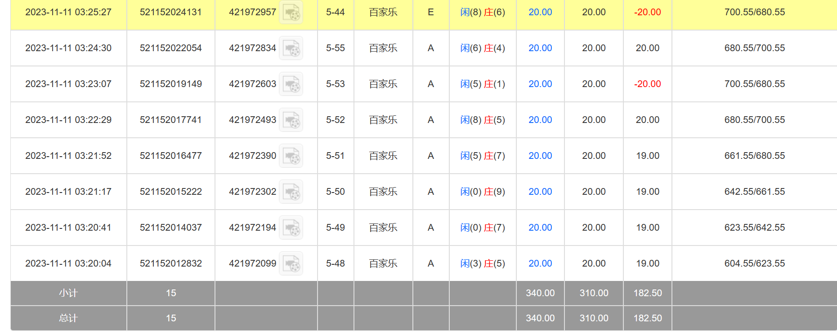This screenshot has height=333, width=837.
Task: Open video replay icon for round 421972302
Action: click(x=291, y=192)
